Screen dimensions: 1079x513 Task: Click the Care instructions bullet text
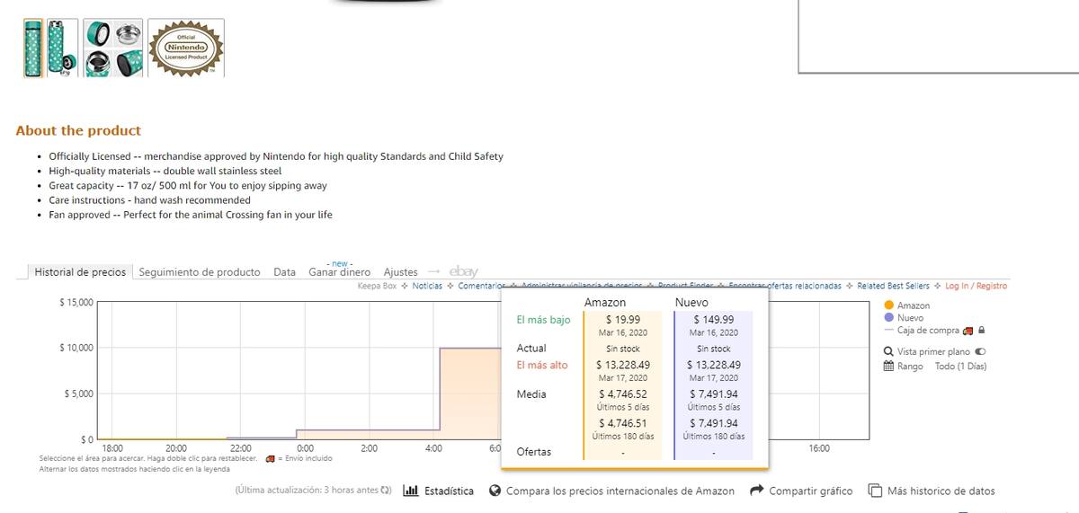(x=150, y=200)
